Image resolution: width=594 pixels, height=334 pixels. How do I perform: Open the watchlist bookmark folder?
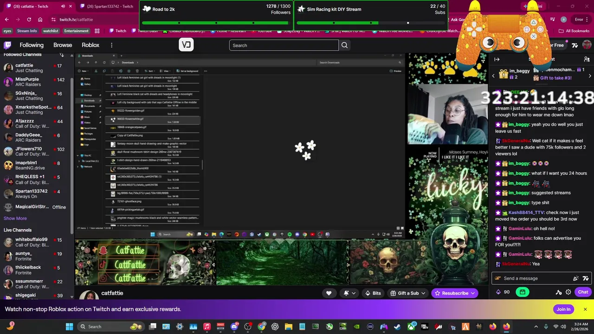pyautogui.click(x=51, y=31)
